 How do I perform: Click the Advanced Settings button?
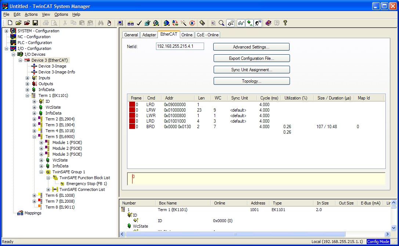pyautogui.click(x=251, y=47)
